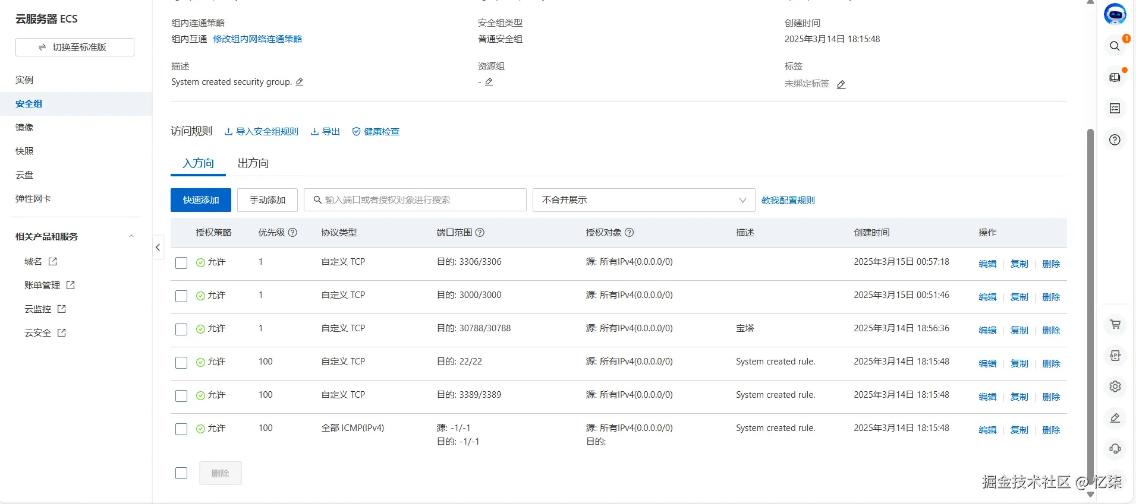
Task: Edit the security group description pencil icon
Action: 300,82
